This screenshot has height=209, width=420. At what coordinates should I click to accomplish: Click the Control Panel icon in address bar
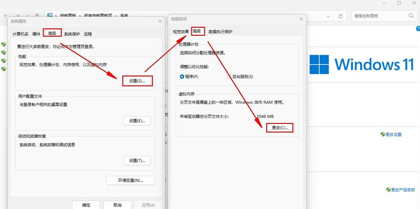50,15
